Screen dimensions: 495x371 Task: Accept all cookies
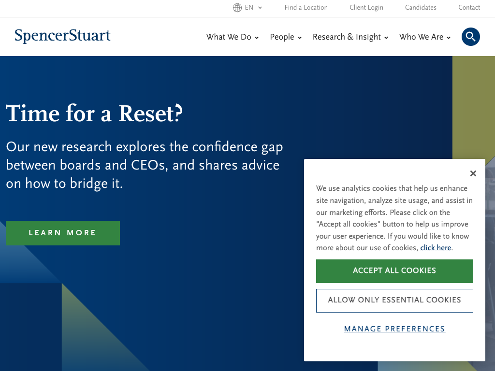coord(394,271)
